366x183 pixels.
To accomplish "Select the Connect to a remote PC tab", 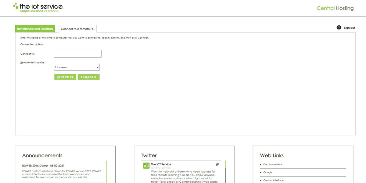I will [x=77, y=29].
